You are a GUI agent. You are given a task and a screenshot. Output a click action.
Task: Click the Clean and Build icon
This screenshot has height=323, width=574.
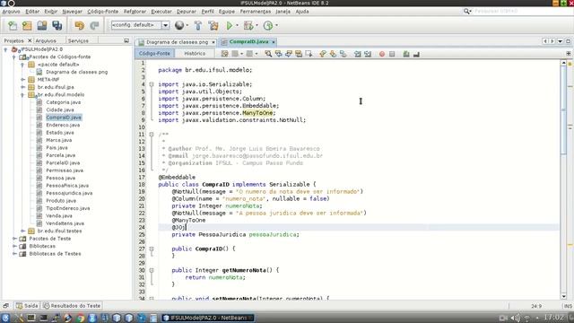tap(213, 25)
